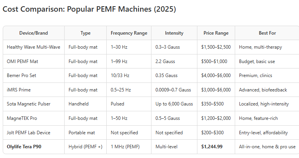
Task: Select the Best For column header
Action: 267,33
